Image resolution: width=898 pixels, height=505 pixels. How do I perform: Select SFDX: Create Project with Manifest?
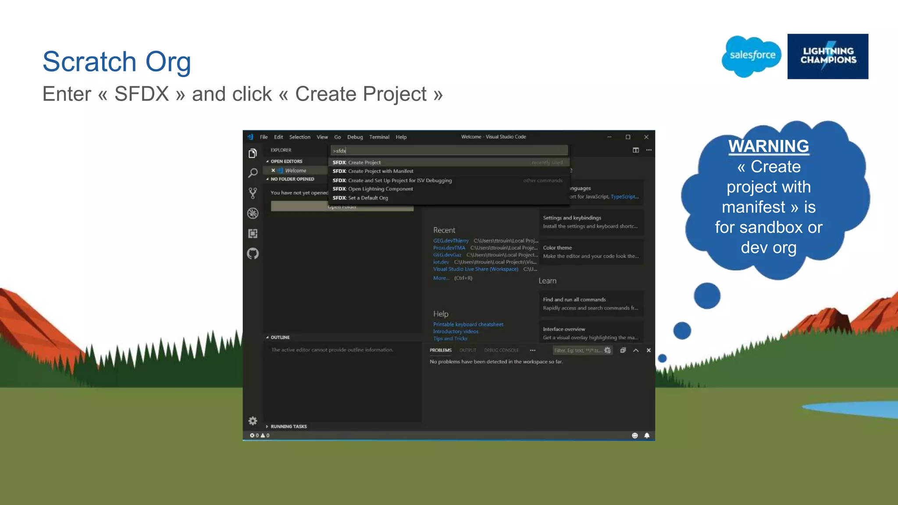[449, 171]
